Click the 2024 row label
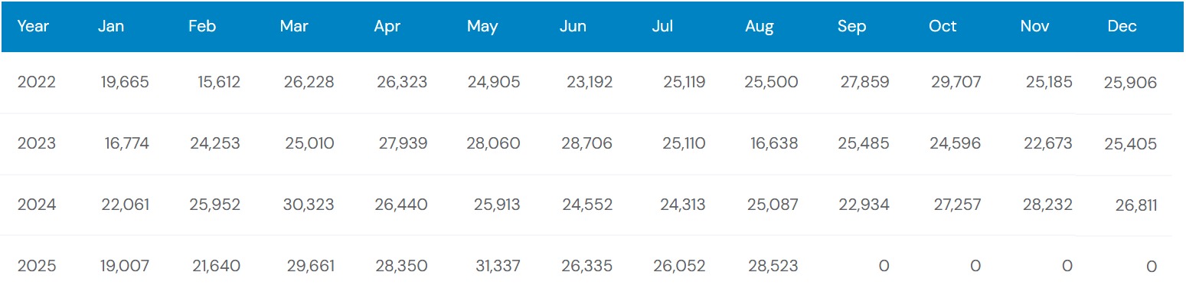This screenshot has height=295, width=1186. (37, 205)
